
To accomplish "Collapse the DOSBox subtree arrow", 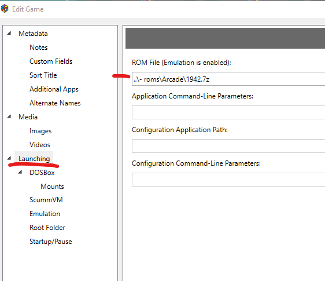I will pos(20,172).
